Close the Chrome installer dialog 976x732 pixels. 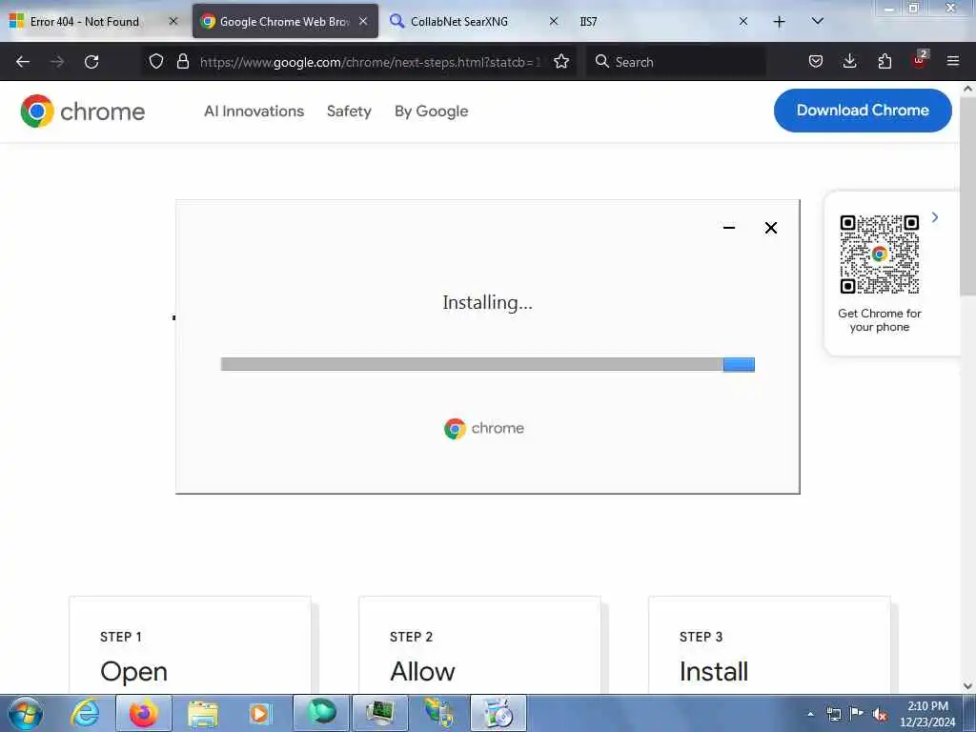[770, 228]
